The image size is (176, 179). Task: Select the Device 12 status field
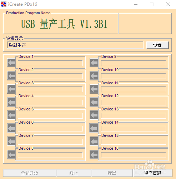[x=134, y=103]
